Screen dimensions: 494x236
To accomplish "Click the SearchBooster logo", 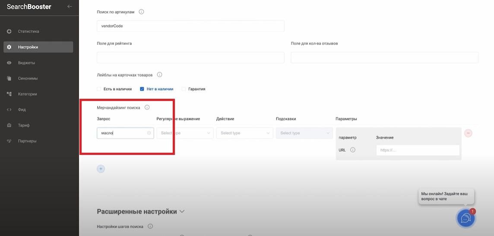I will 29,7.
